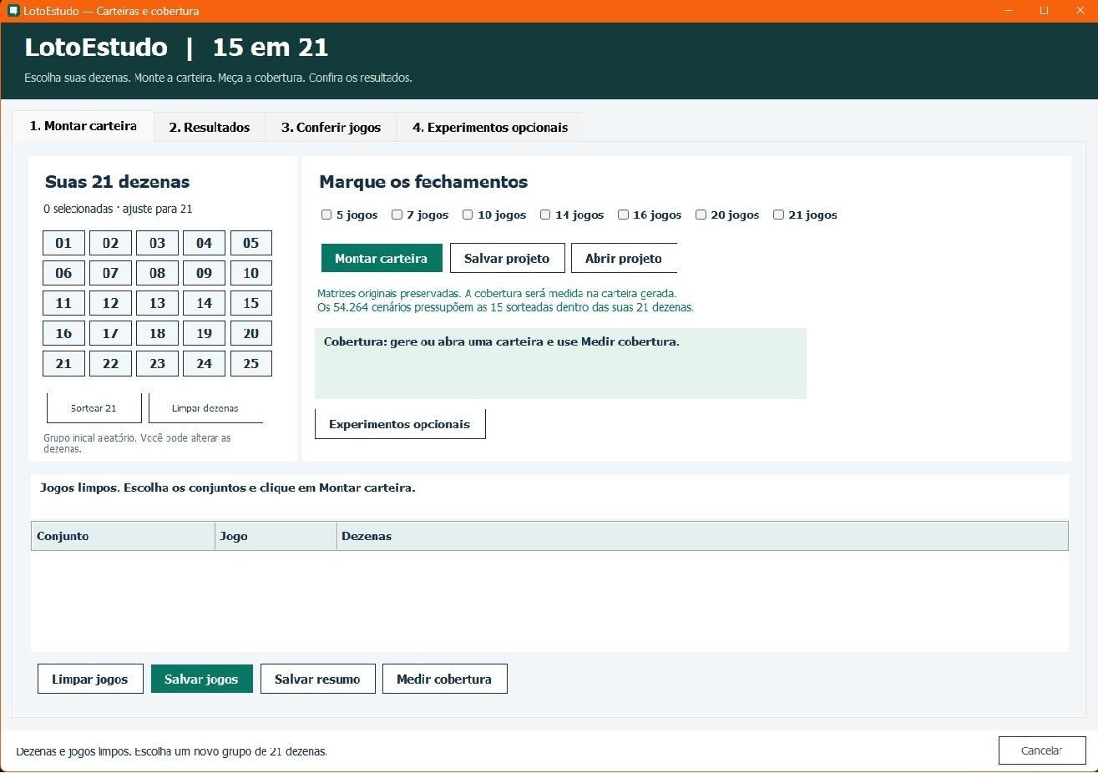This screenshot has height=773, width=1098.
Task: Select number 13 in the grid
Action: (x=157, y=303)
